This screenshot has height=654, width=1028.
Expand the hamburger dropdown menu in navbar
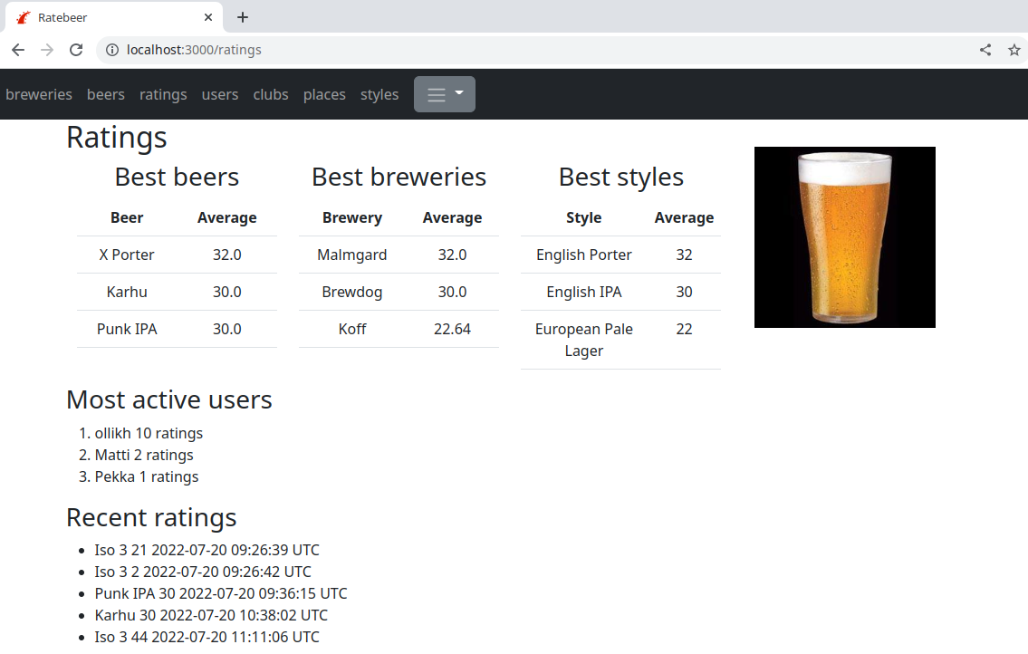click(x=445, y=94)
